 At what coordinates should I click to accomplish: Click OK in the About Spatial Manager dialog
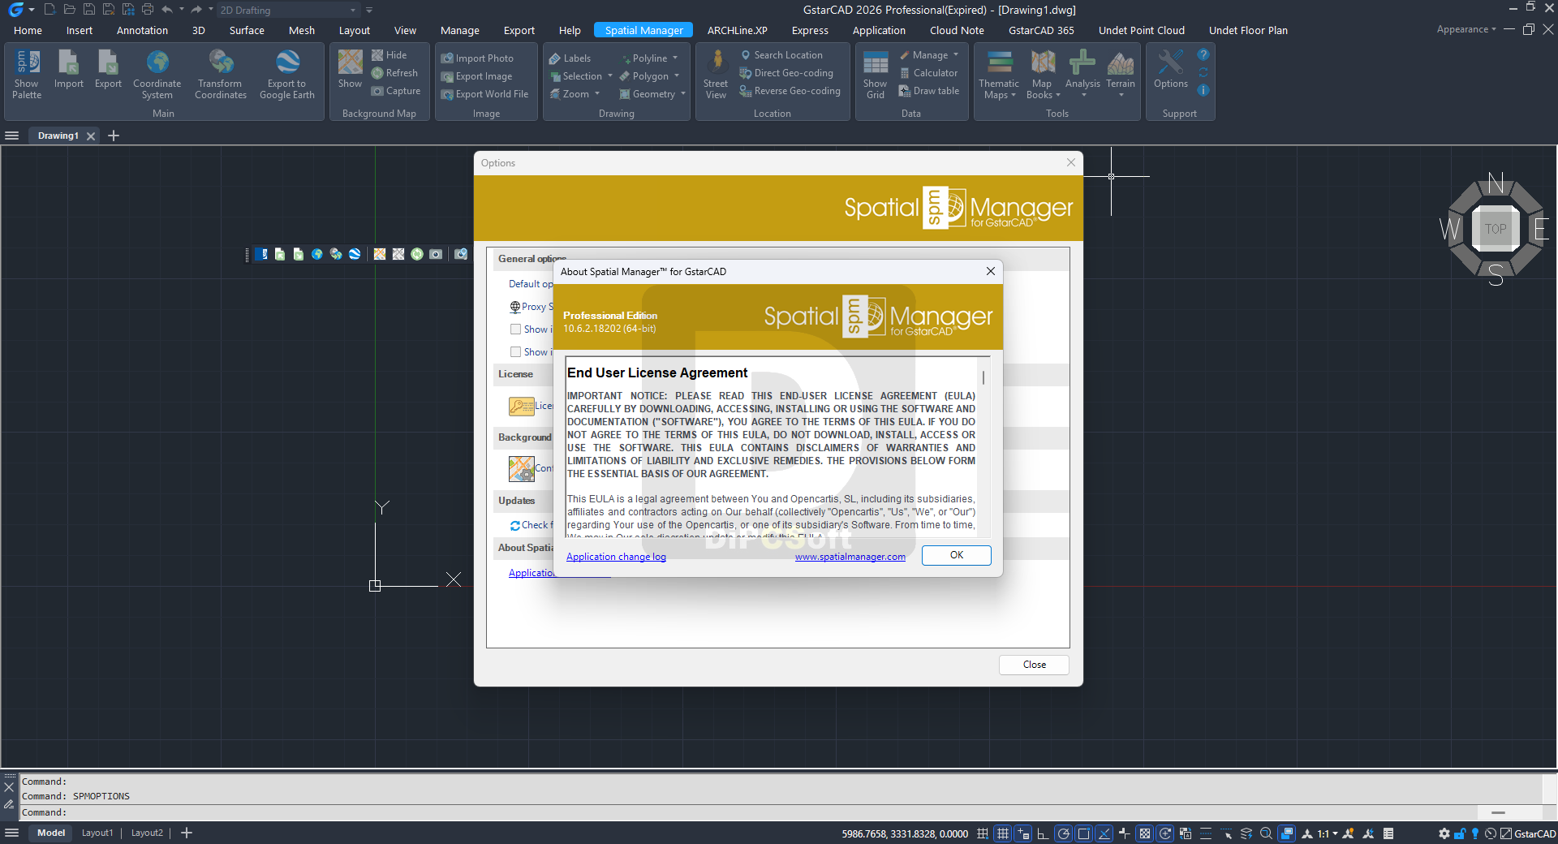pos(956,555)
